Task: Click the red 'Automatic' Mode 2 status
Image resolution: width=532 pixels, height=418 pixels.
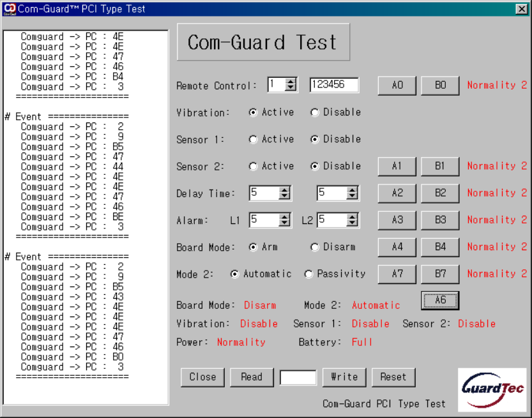Action: pyautogui.click(x=376, y=305)
